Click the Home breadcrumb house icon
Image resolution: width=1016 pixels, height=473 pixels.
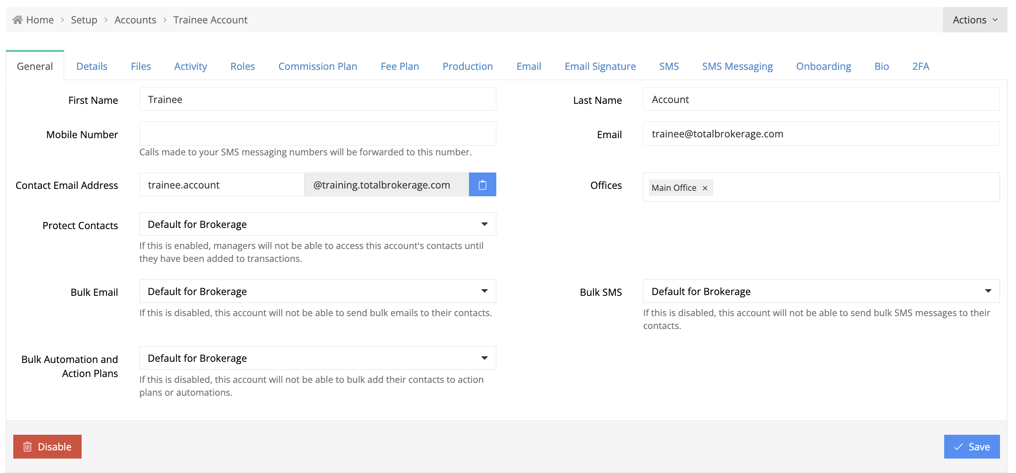coord(17,20)
